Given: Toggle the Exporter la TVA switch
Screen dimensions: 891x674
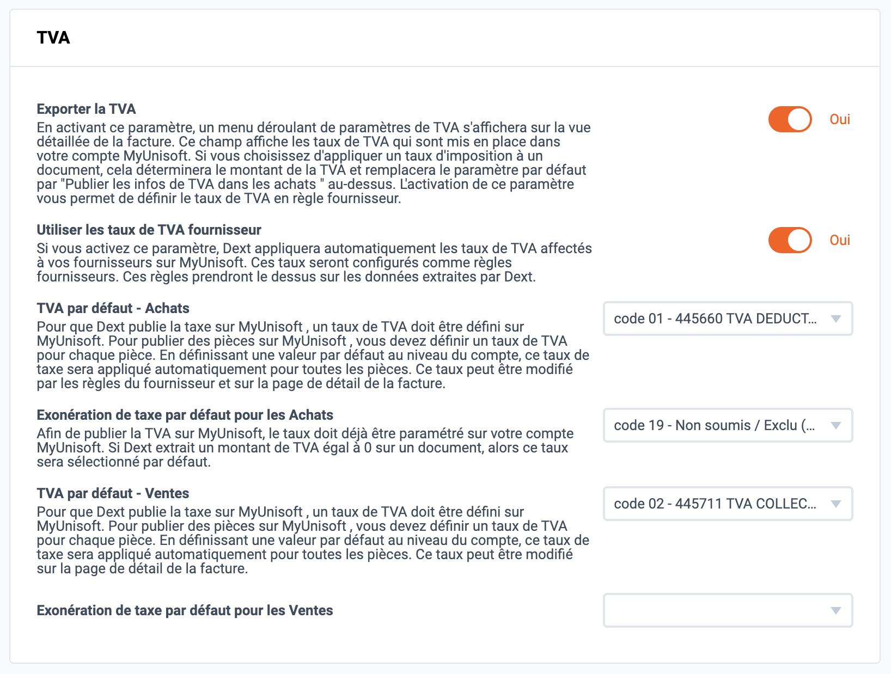Looking at the screenshot, I should [x=790, y=119].
